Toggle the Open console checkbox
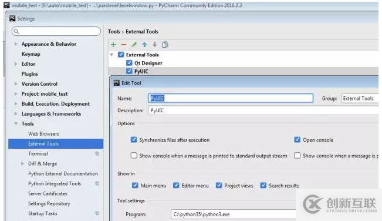 (x=298, y=140)
